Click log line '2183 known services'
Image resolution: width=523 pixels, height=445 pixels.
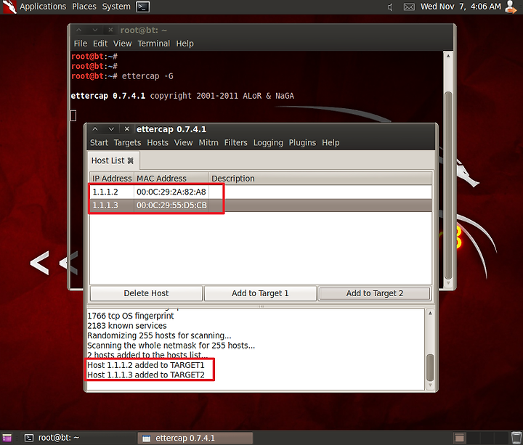pyautogui.click(x=126, y=326)
